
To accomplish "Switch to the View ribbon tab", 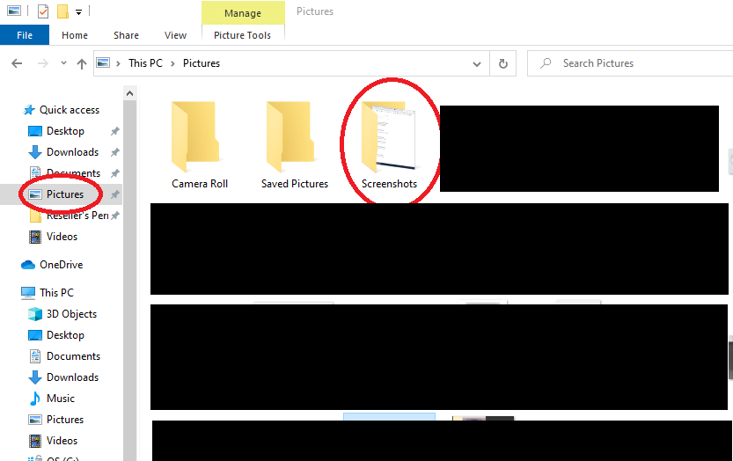I will pos(175,35).
